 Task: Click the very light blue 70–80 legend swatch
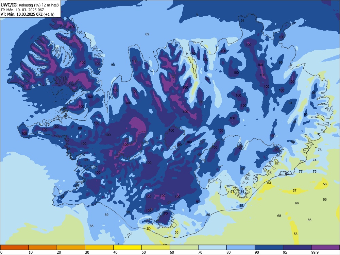(212, 248)
